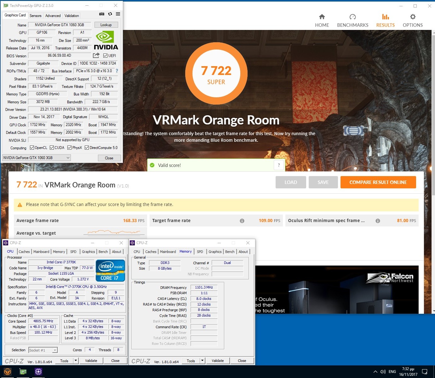Viewport: 435px width, 378px height.
Task: Click the GPU-Z refresh icon
Action: (110, 14)
